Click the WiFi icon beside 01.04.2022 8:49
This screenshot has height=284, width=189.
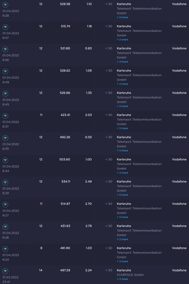pyautogui.click(x=5, y=71)
